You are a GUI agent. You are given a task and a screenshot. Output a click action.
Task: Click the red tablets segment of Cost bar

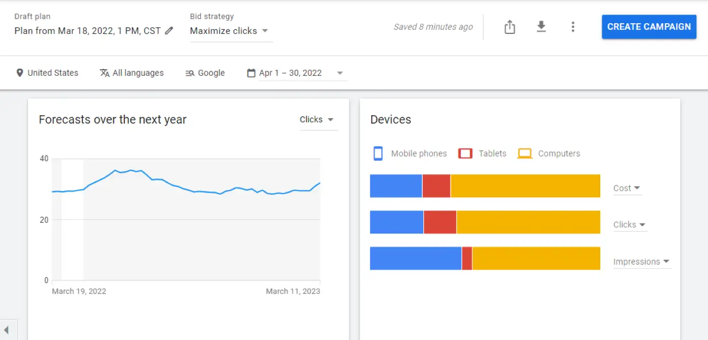click(436, 186)
